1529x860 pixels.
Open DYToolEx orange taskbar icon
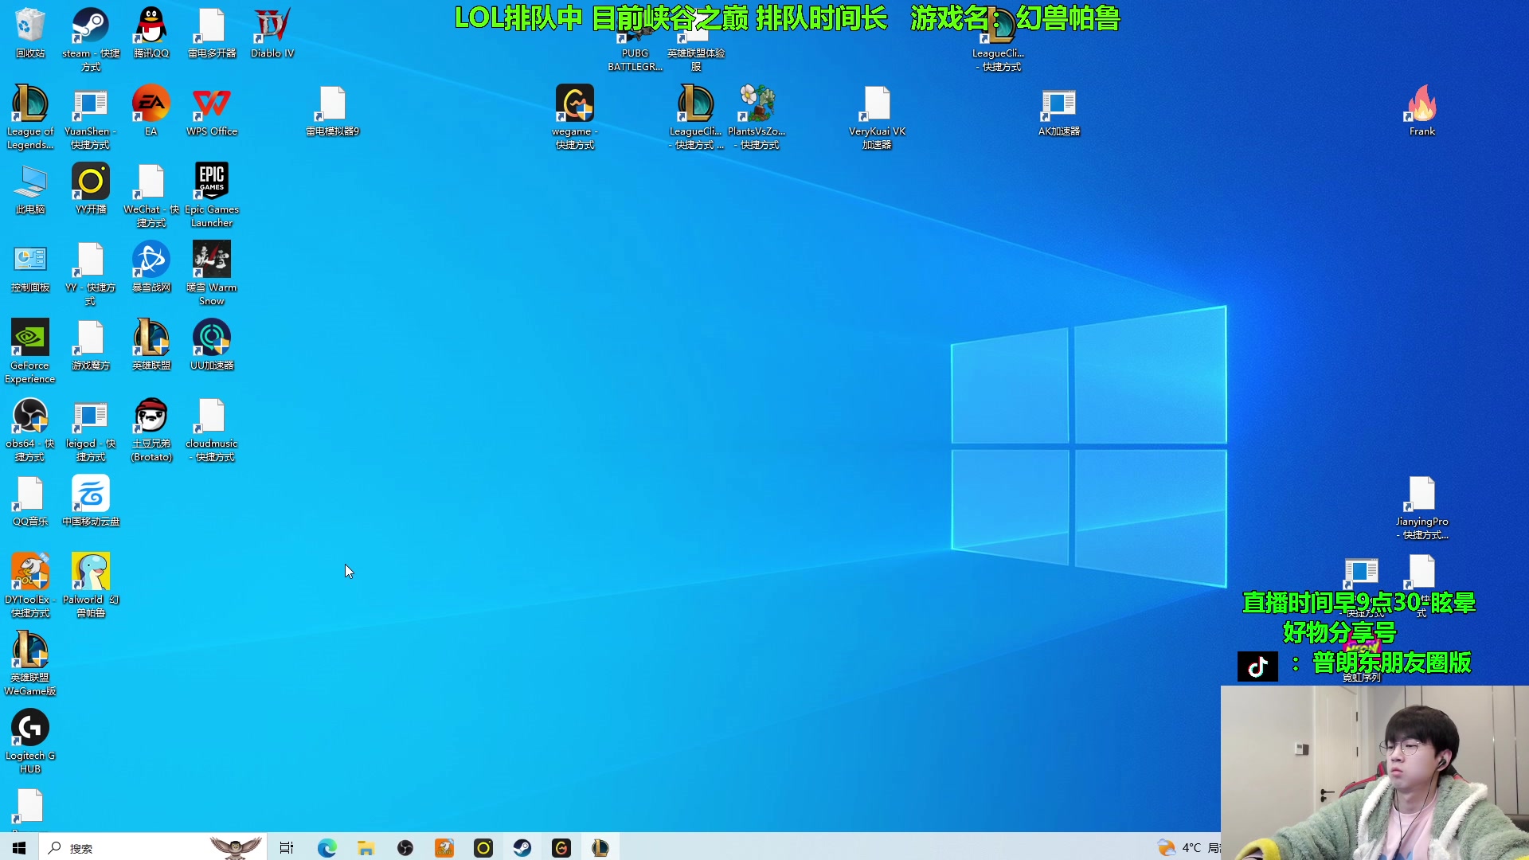444,847
